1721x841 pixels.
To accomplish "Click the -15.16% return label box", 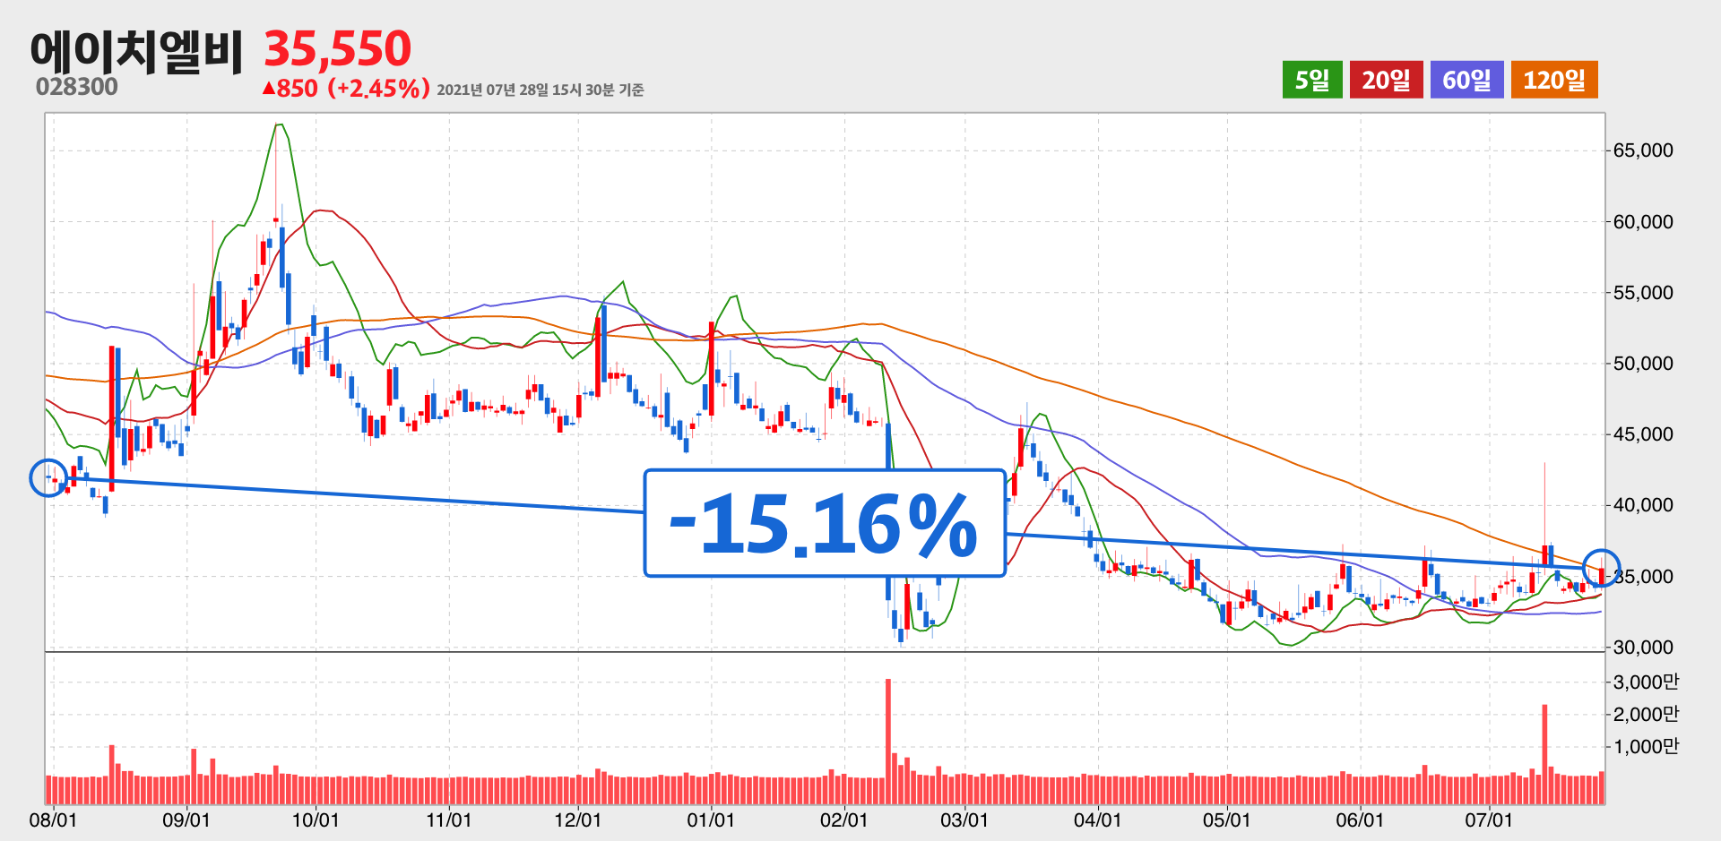I will (x=825, y=523).
